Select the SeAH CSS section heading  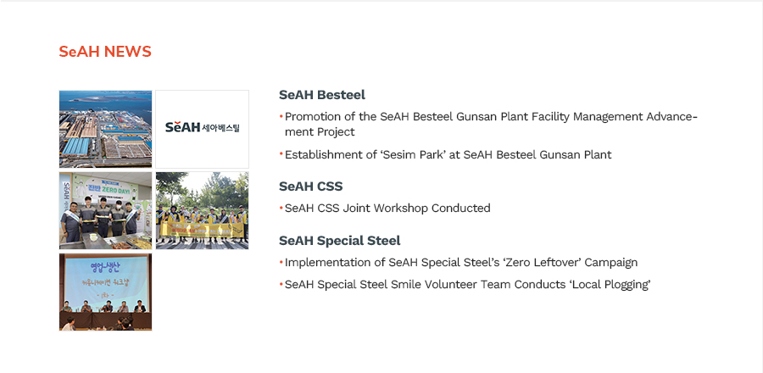(311, 186)
